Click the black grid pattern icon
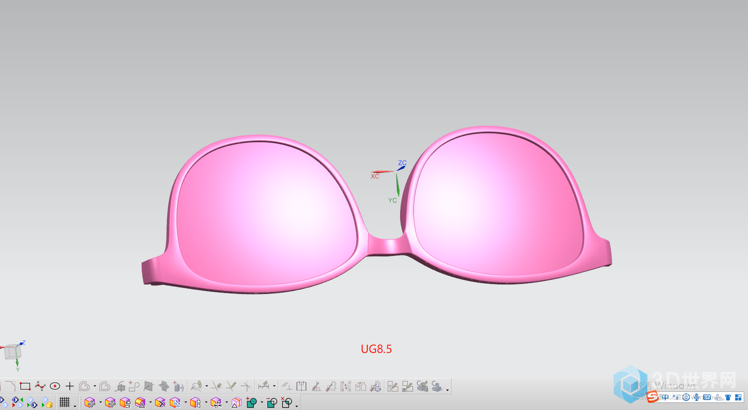Viewport: 748px width, 410px height. (65, 402)
